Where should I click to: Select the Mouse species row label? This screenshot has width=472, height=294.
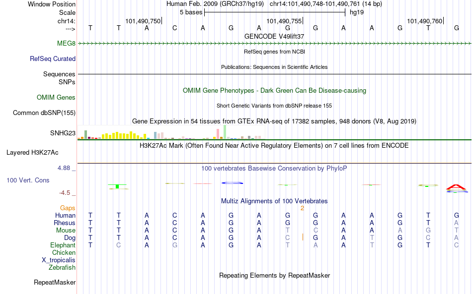66,231
